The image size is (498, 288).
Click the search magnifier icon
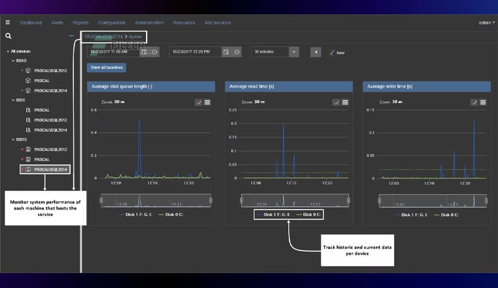[8, 36]
